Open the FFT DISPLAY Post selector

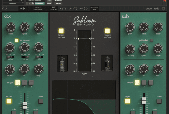94,8
